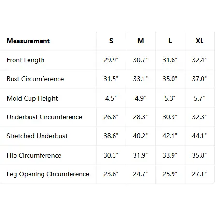The width and height of the screenshot is (216, 216).
Task: Click the 33.1" Bust Circumference cell
Action: point(141,79)
